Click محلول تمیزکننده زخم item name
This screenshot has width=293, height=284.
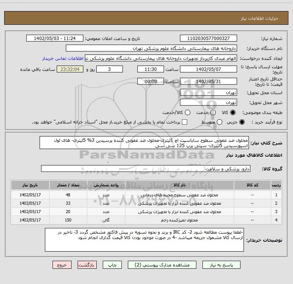179,220
